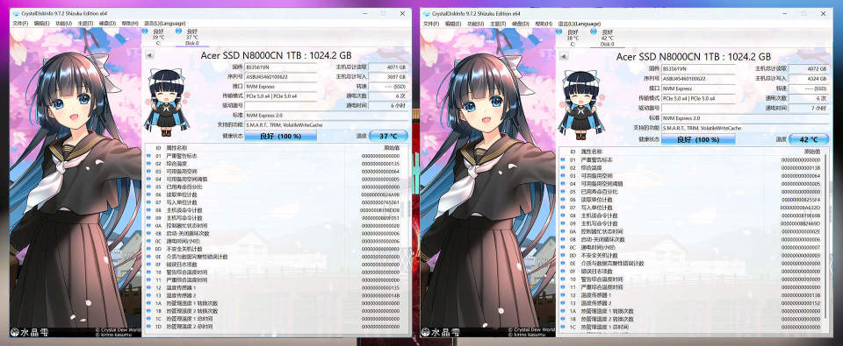Click status dot of row 05 in left window
Screen dimensions: 843x346
[149, 187]
